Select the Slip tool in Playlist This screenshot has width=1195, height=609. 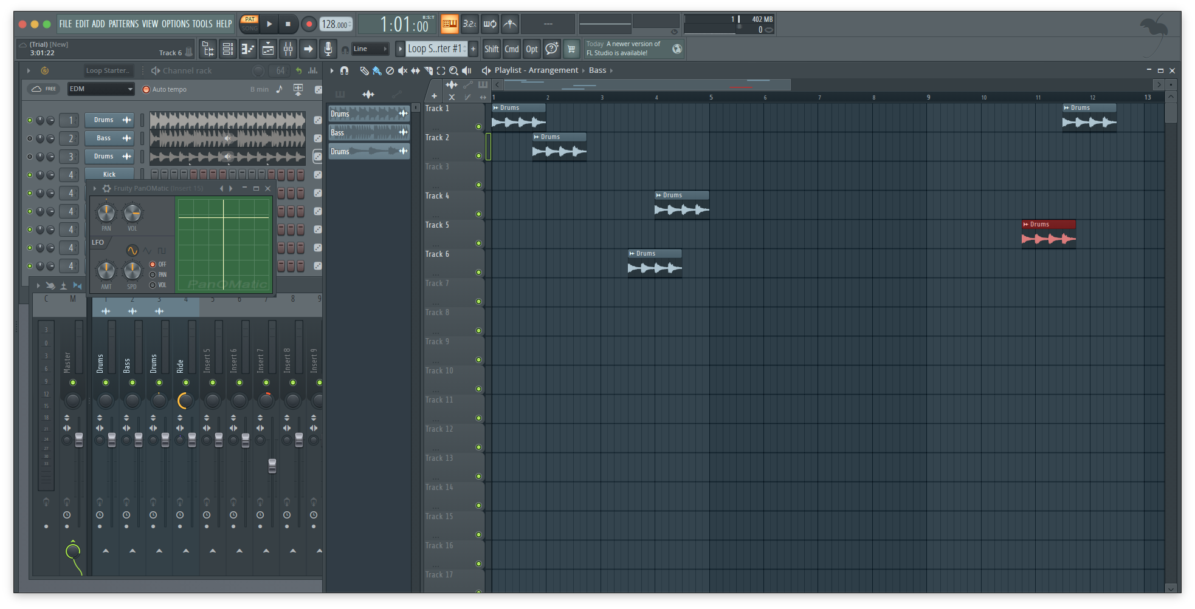click(415, 71)
